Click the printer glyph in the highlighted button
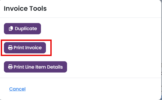Screen dimensions: 162x100 [10, 48]
